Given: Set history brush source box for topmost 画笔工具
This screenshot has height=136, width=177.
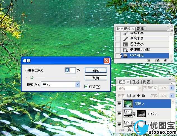Looking at the screenshot, I should pyautogui.click(x=118, y=34).
